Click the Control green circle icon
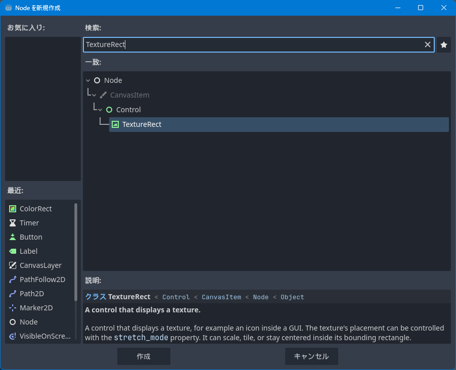The height and width of the screenshot is (370, 456). 109,110
